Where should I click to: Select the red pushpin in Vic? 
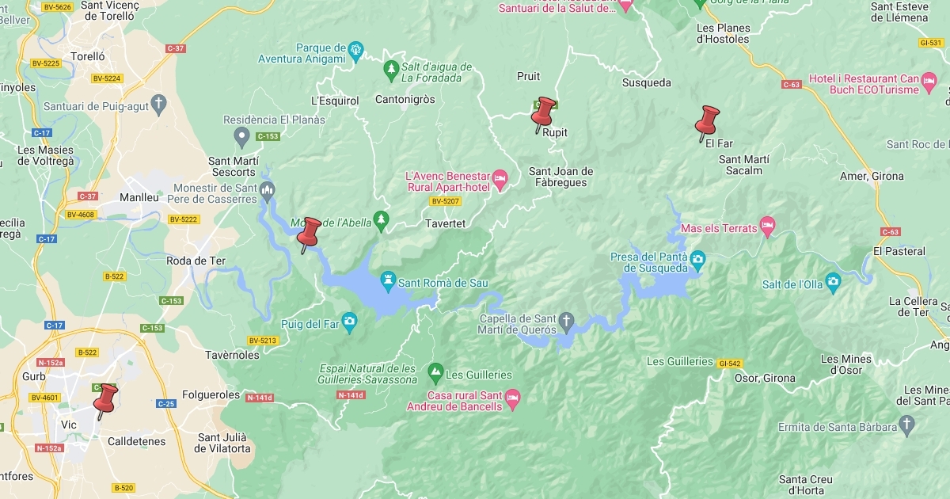click(105, 402)
